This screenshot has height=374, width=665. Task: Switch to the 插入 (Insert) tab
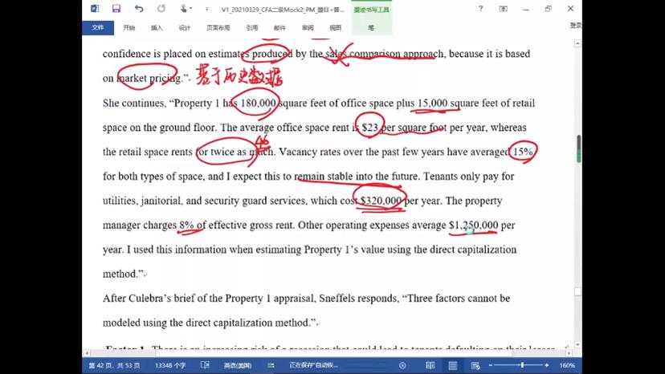157,27
